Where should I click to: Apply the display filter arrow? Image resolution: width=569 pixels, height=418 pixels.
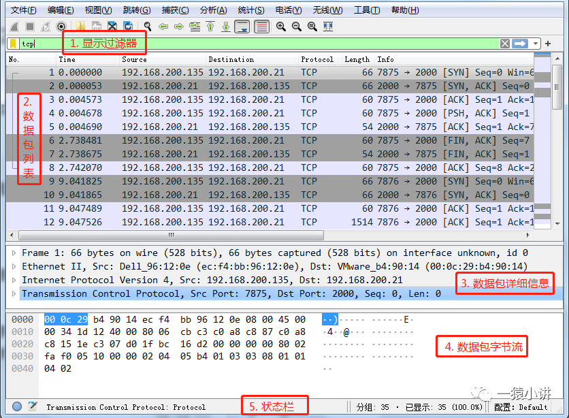point(520,44)
